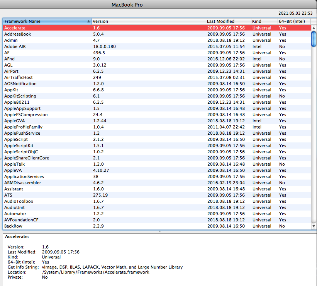Select the AppleScriptKit row
Screen dimensions: 317x286
157,146
